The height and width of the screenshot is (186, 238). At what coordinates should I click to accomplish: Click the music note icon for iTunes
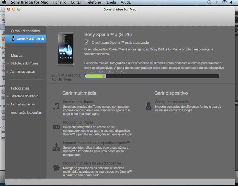click(56, 106)
